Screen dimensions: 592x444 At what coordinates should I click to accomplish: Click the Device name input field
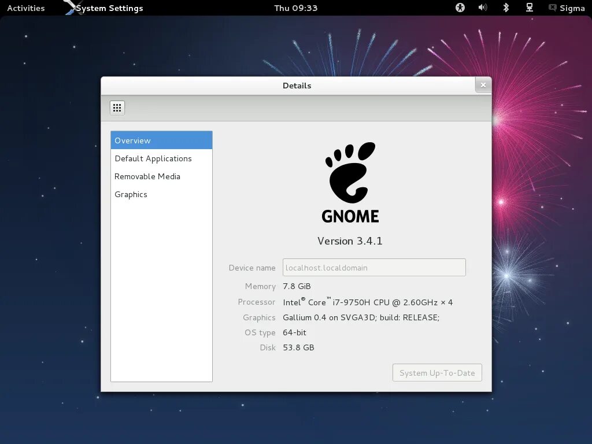click(x=374, y=267)
